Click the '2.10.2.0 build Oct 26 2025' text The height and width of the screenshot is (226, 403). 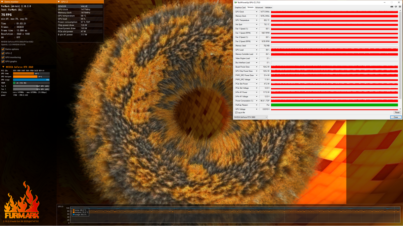[x=21, y=221]
